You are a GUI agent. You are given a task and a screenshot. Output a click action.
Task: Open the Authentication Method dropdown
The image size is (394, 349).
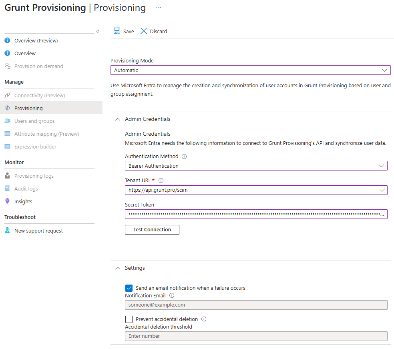(x=256, y=166)
